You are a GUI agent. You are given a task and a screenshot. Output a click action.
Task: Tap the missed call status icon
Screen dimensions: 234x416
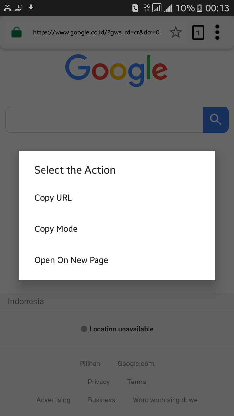tap(7, 8)
